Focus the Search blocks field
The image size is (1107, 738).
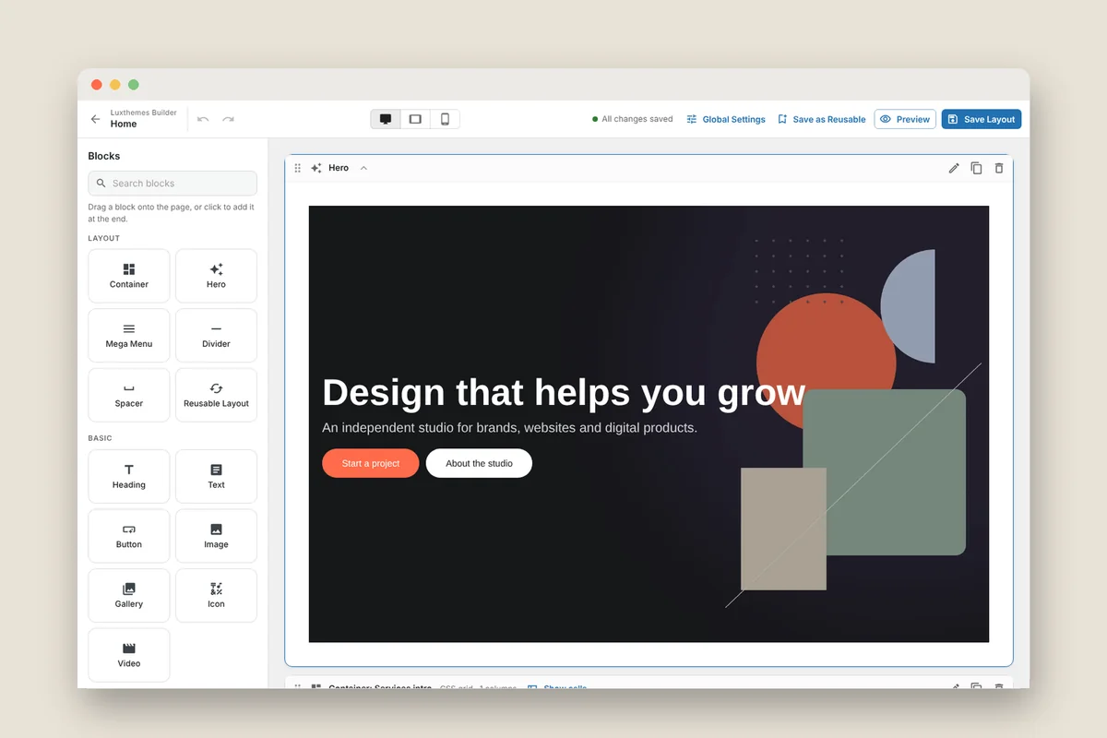pyautogui.click(x=173, y=183)
